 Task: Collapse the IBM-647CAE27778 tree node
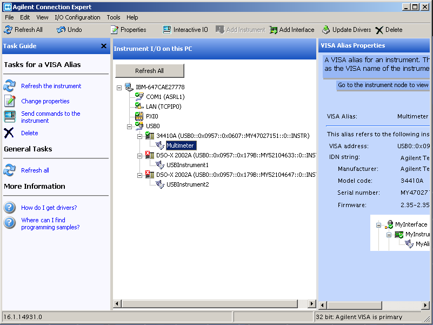(119, 88)
